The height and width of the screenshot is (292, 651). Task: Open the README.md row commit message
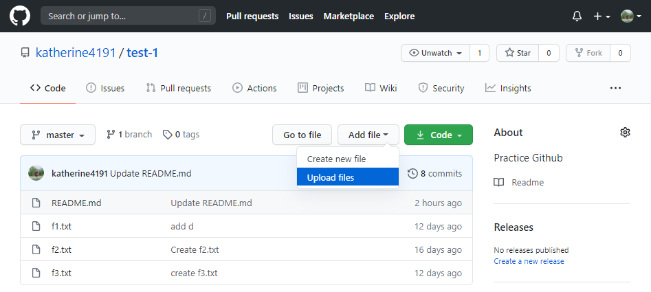[x=211, y=203]
